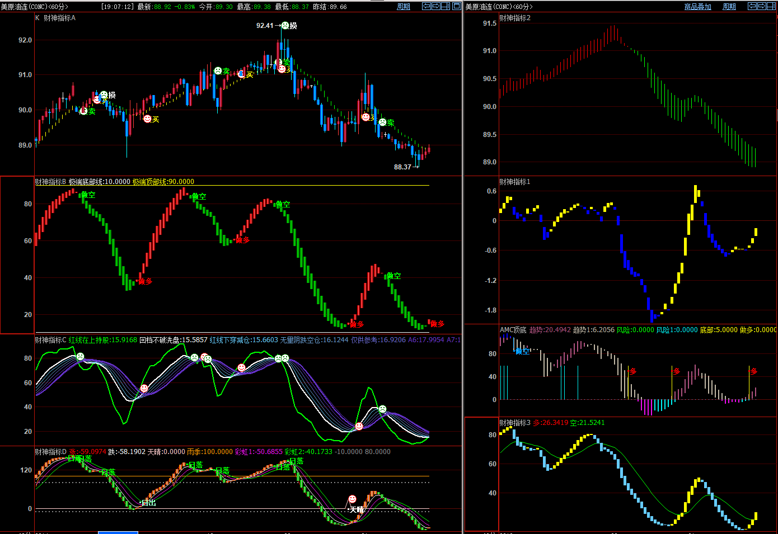
Task: Click the 财神指标C indicator title
Action: tap(50, 340)
